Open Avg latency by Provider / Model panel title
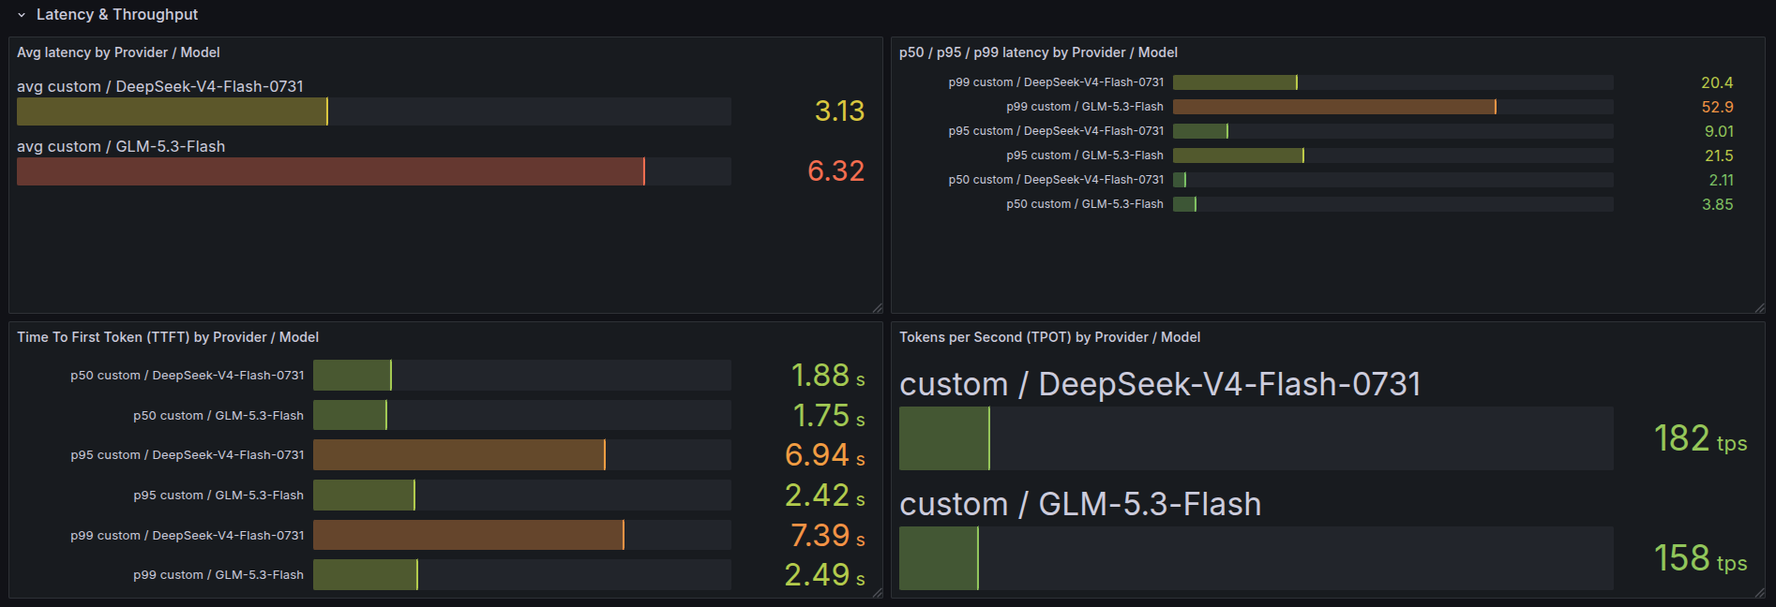Screen dimensions: 1776x607 point(118,52)
